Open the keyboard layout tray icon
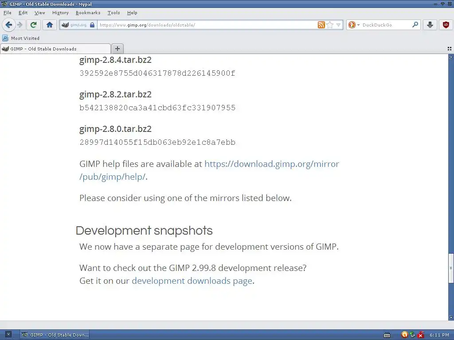This screenshot has width=454, height=340. [x=387, y=335]
